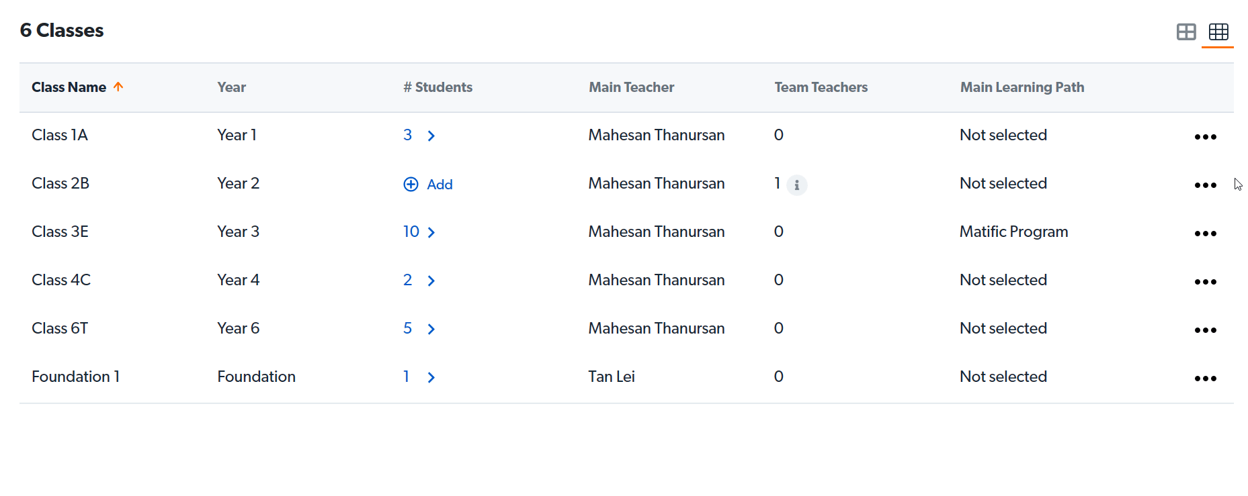Open more options for Class 1A
The image size is (1248, 496).
pos(1205,137)
